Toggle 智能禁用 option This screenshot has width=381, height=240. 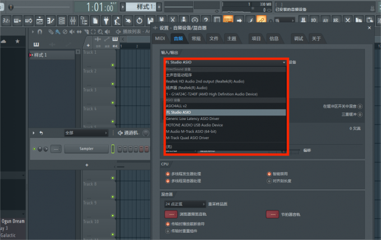(269, 174)
